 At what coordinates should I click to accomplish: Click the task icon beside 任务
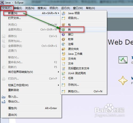tap(64, 78)
